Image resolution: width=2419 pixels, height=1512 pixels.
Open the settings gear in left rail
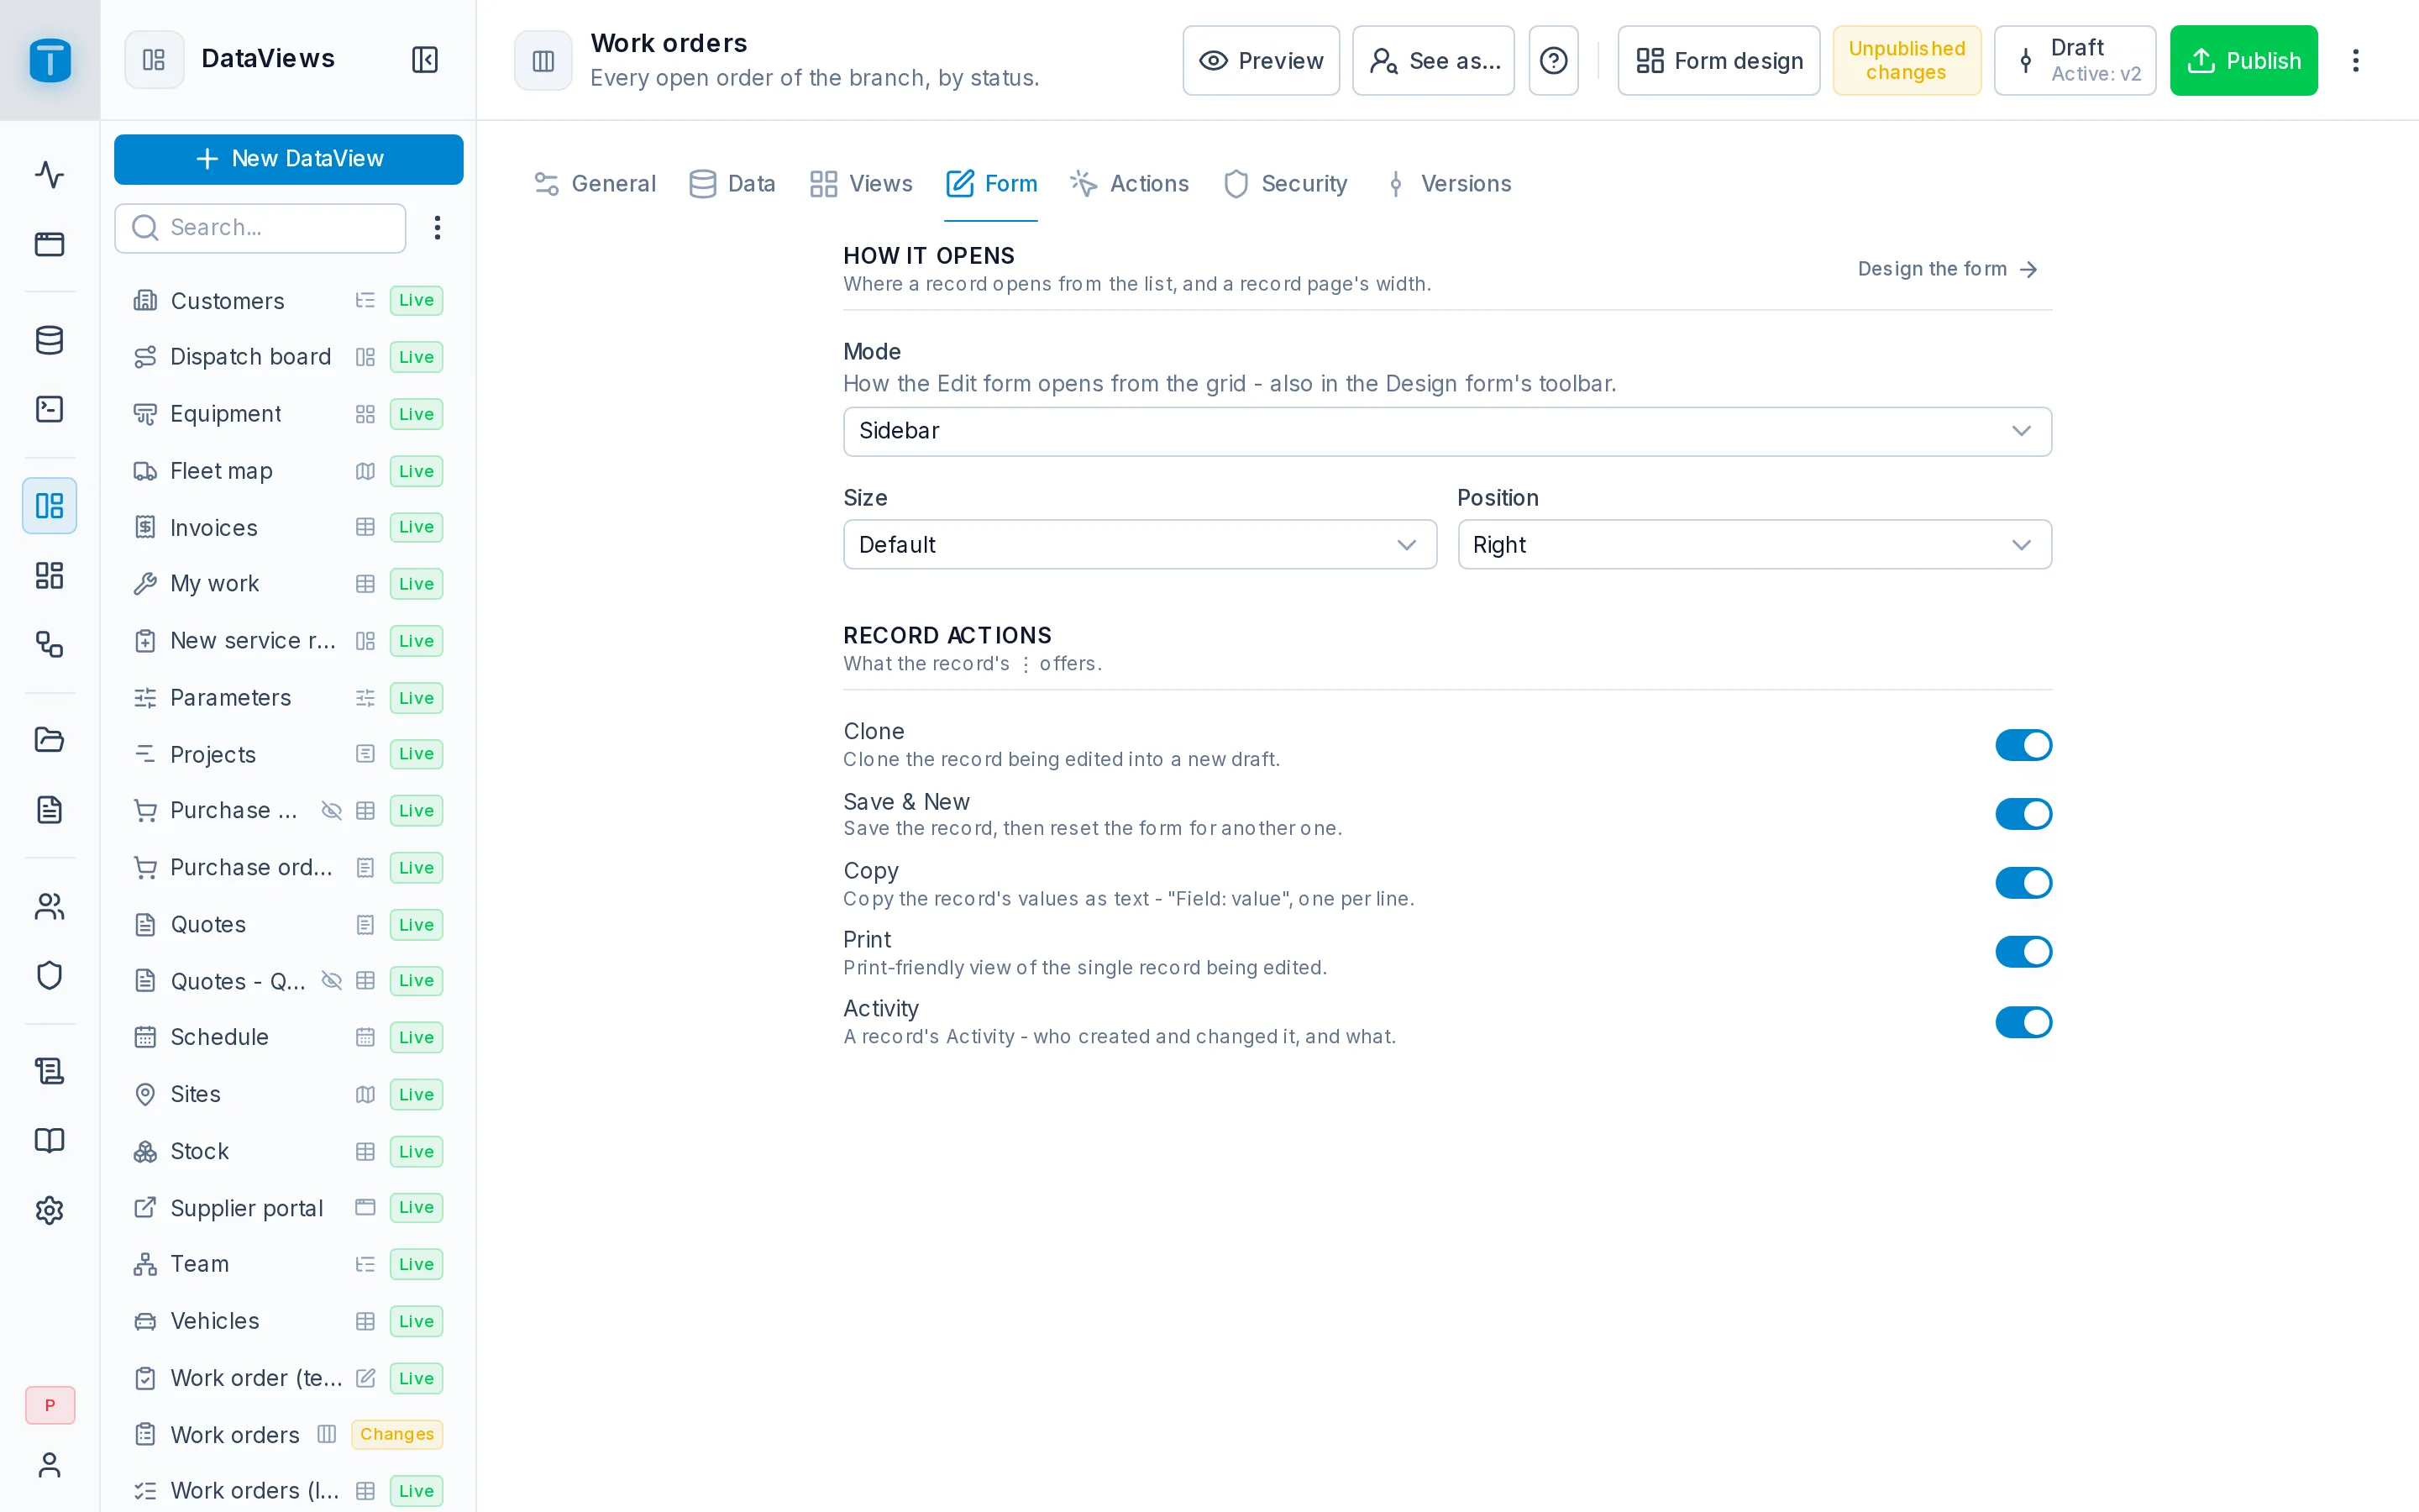[49, 1210]
